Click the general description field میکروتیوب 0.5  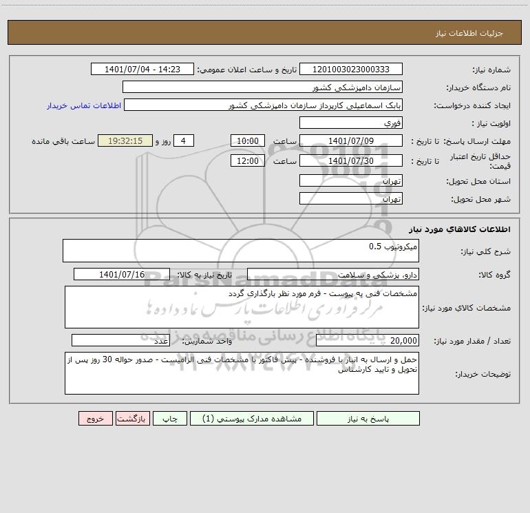(x=241, y=251)
